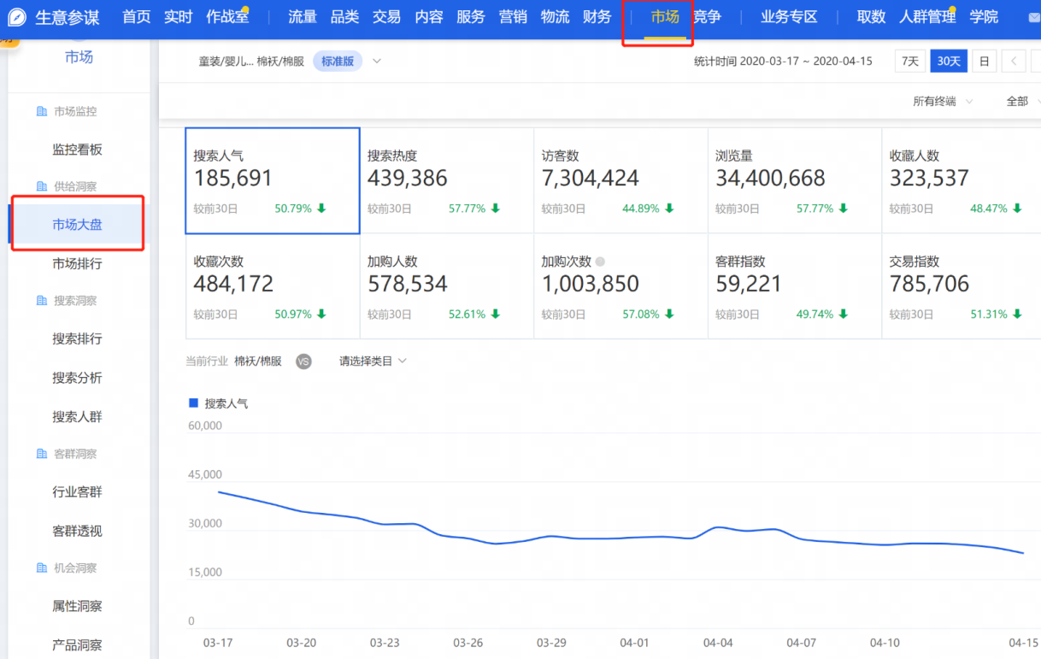Screen dimensions: 1041x659
Task: Go to previous date period arrow
Action: tap(1014, 62)
